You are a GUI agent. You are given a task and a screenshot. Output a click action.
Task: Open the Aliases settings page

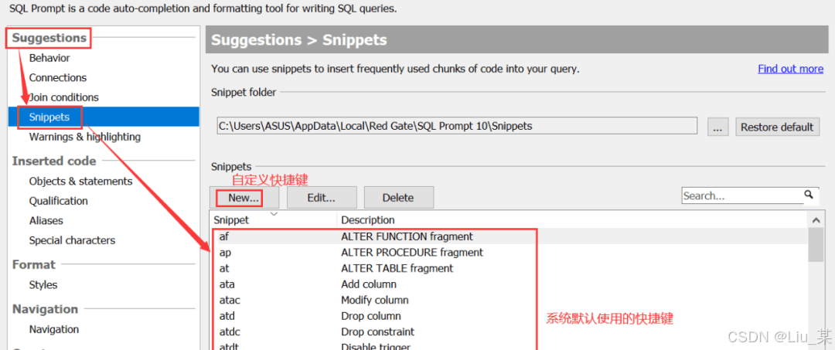point(46,220)
